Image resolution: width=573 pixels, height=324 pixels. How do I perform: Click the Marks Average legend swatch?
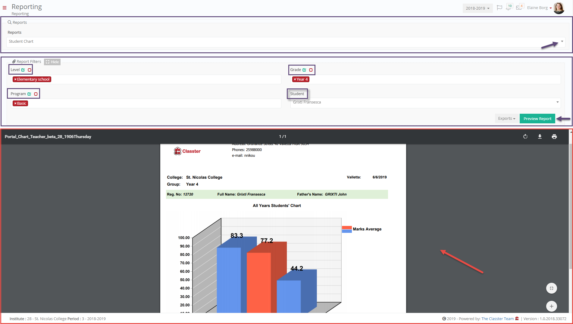(x=347, y=229)
